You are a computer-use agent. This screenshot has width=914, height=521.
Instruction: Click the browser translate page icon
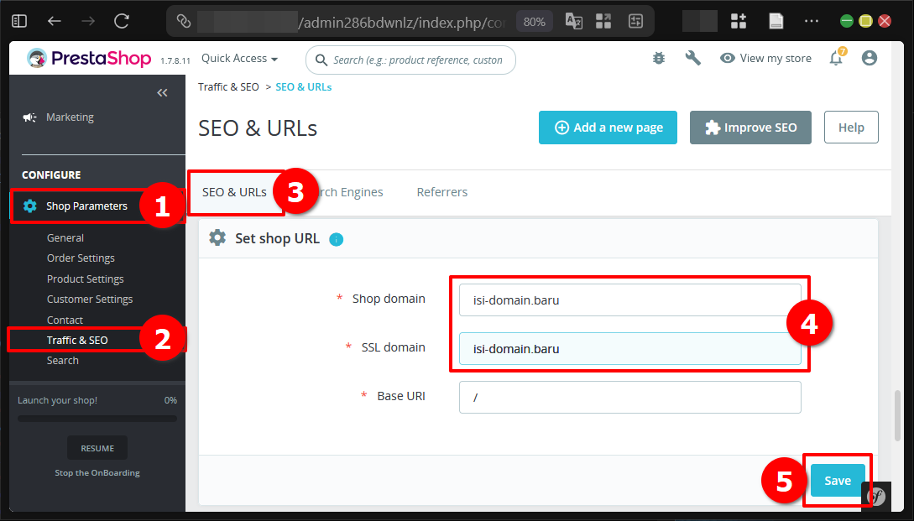(x=574, y=20)
